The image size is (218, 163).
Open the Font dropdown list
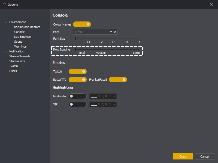tap(111, 32)
